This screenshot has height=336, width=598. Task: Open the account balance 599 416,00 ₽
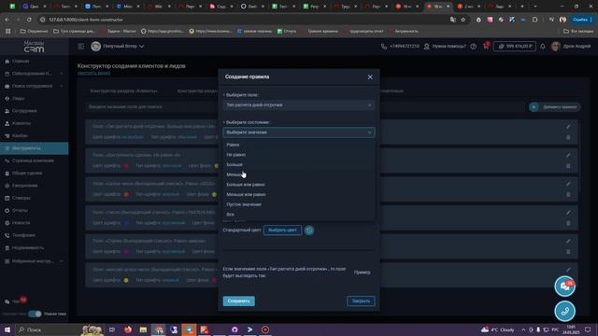click(515, 47)
